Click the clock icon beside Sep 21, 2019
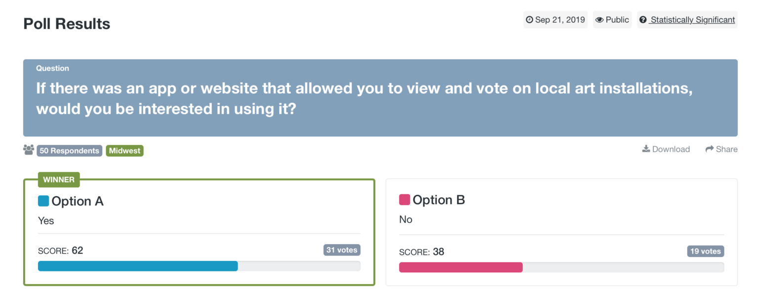 click(530, 20)
